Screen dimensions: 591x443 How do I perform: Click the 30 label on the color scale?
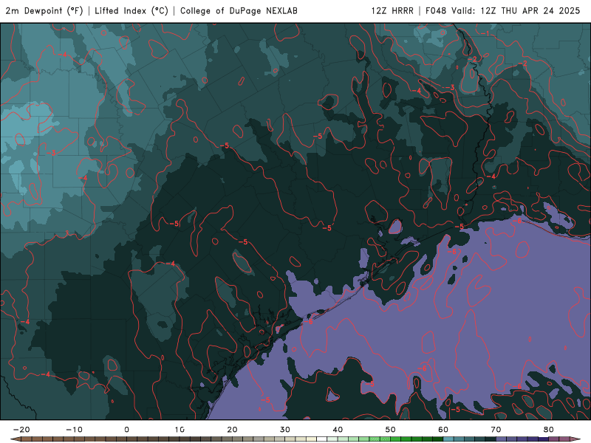[x=285, y=430]
